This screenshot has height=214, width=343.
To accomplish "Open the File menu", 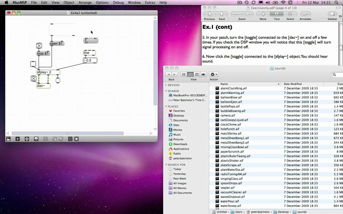I will pos(34,2).
